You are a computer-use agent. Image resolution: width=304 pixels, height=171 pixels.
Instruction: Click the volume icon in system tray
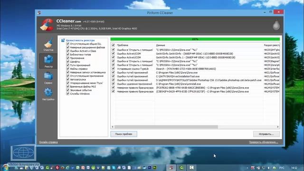click(269, 168)
